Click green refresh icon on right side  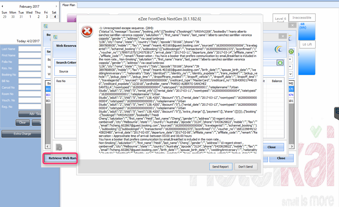pos(291,51)
